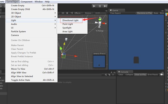Viewport: 168px width, 104px height.
Task: Click the Project panel lock icon
Action: click(x=111, y=72)
